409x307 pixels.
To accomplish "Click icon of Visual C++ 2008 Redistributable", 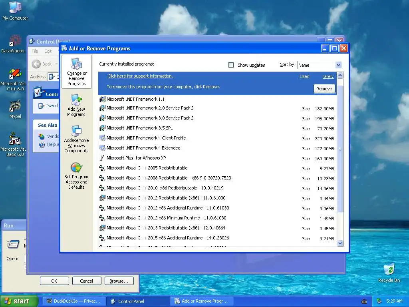I will pos(102,178).
